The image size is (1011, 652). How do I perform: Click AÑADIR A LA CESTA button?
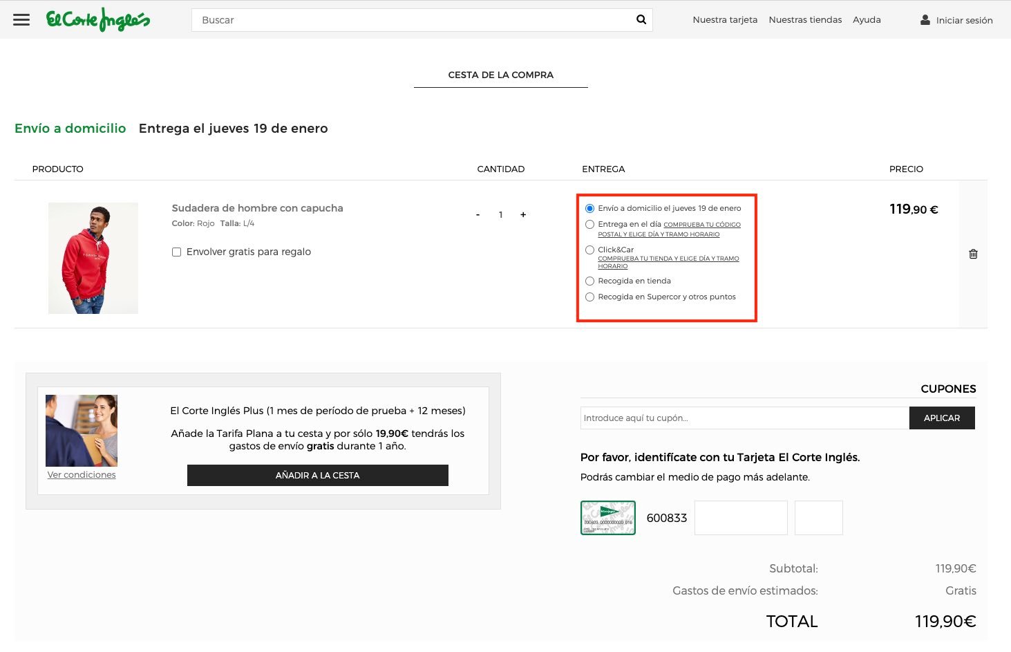point(318,475)
